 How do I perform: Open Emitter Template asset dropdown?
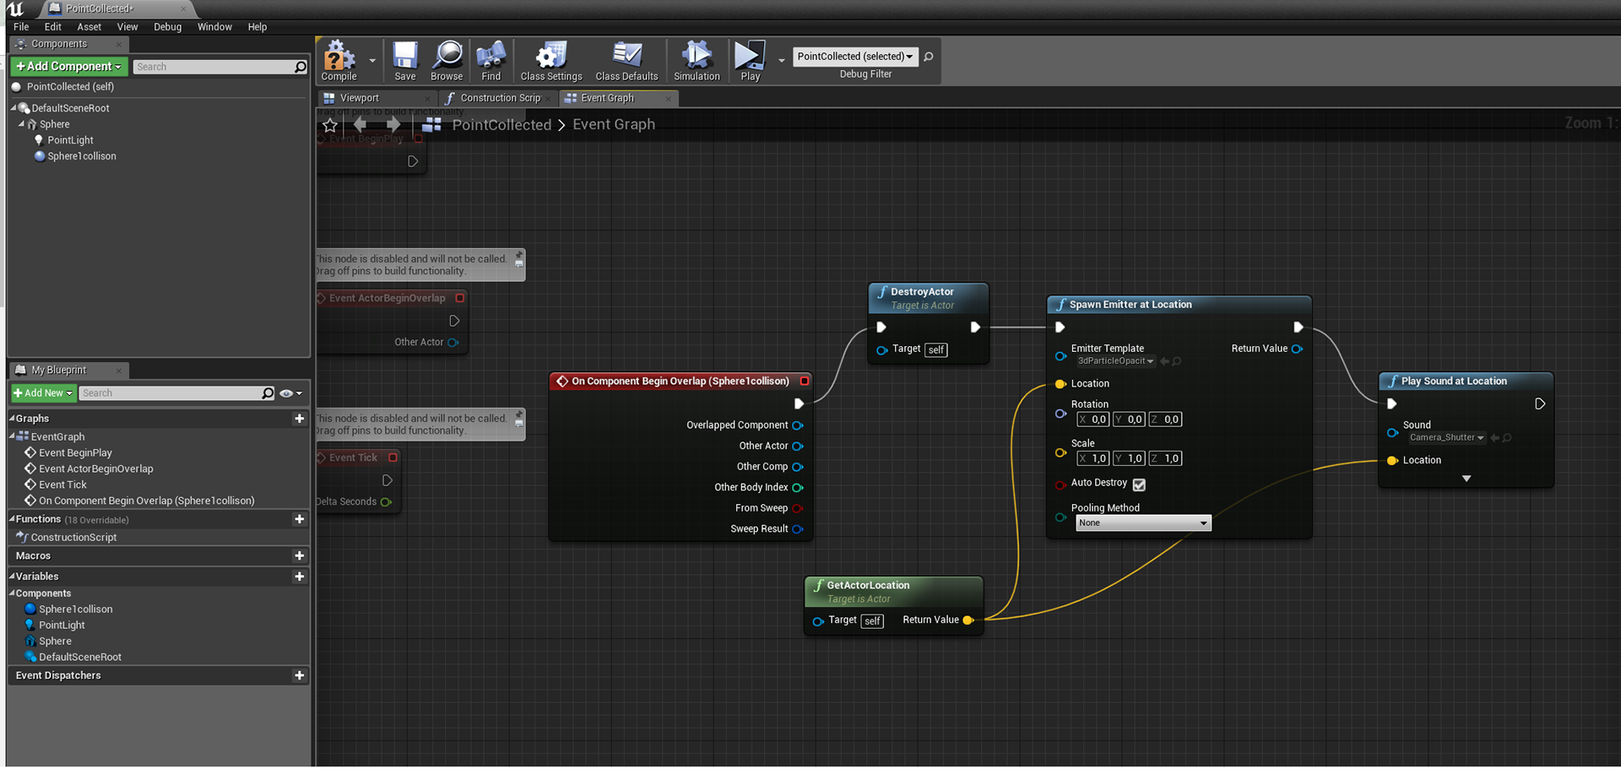coord(1115,361)
